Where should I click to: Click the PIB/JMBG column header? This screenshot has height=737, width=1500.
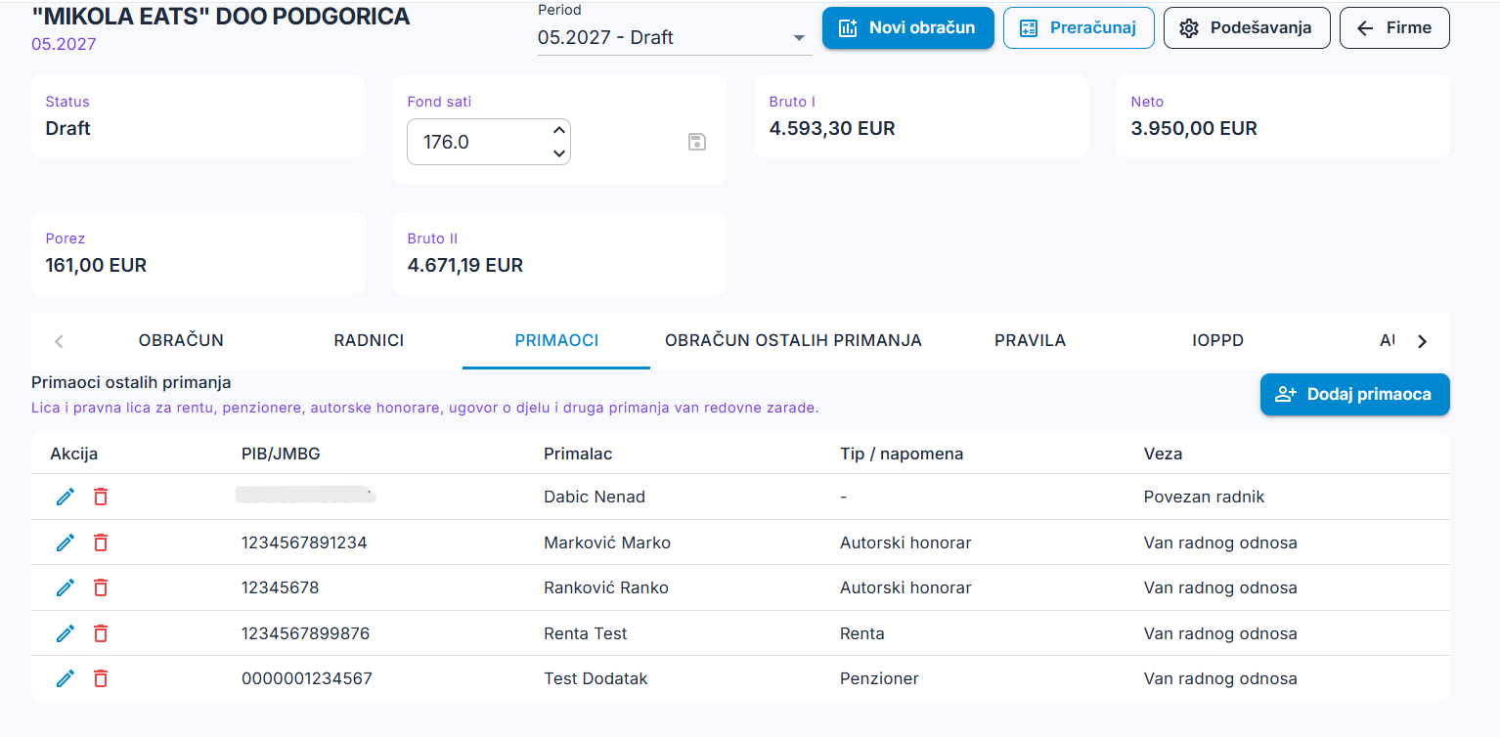tap(281, 454)
